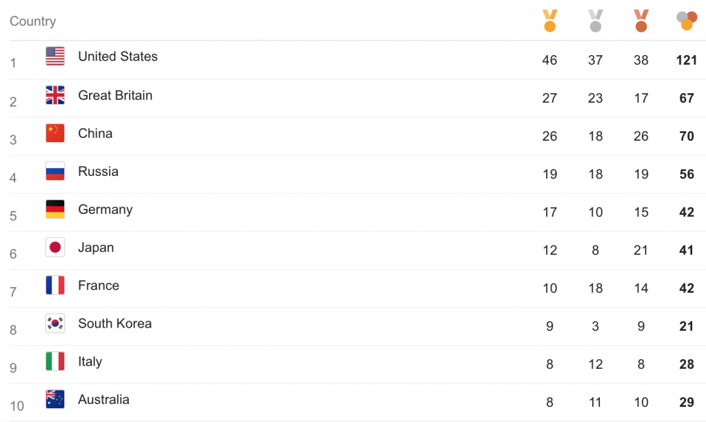The height and width of the screenshot is (422, 706).
Task: Click the Great Britain flag icon
Action: [55, 95]
